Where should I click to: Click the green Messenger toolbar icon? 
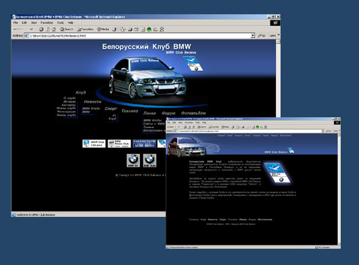[149, 29]
